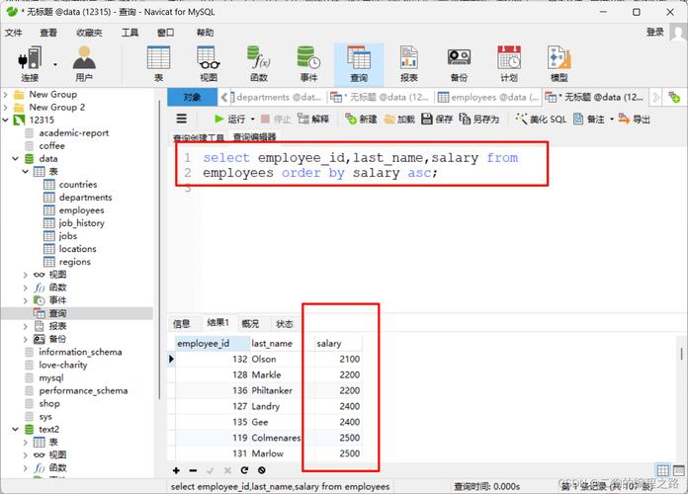
Task: Collapse the 12315 connection node
Action: pyautogui.click(x=6, y=120)
